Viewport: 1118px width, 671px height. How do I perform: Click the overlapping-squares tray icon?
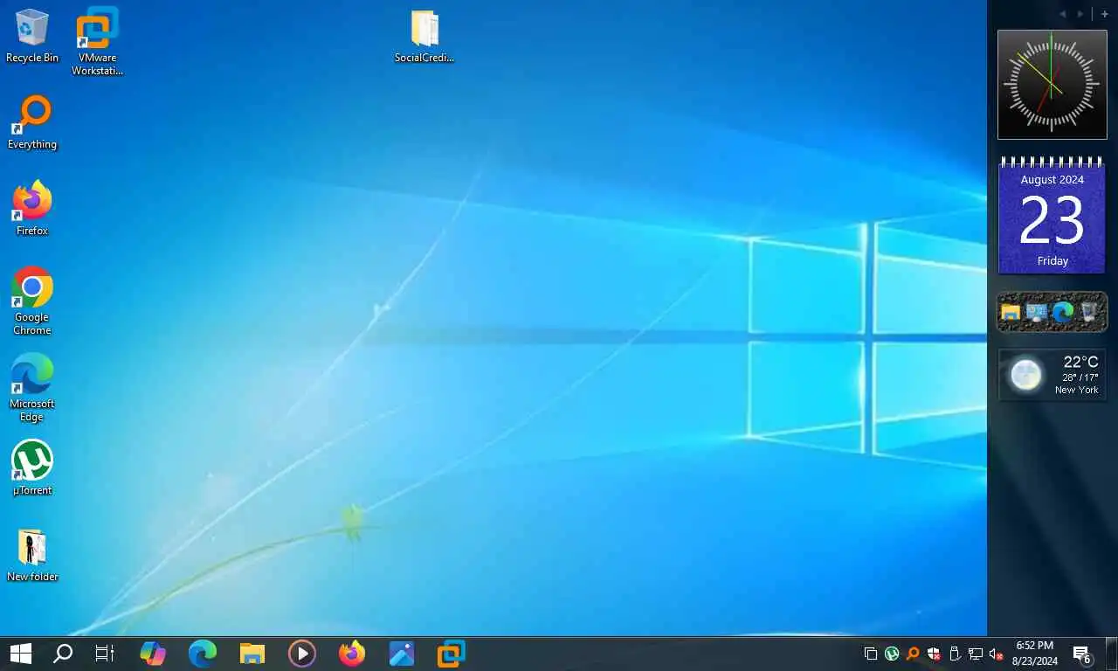coord(871,654)
